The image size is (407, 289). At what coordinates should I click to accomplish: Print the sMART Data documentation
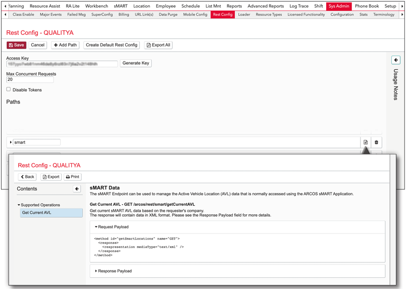(73, 177)
